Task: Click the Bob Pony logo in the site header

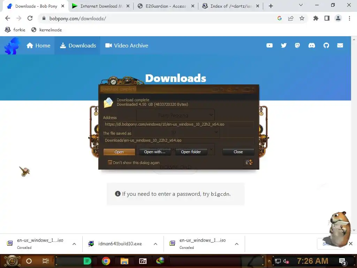Action: 12,46
